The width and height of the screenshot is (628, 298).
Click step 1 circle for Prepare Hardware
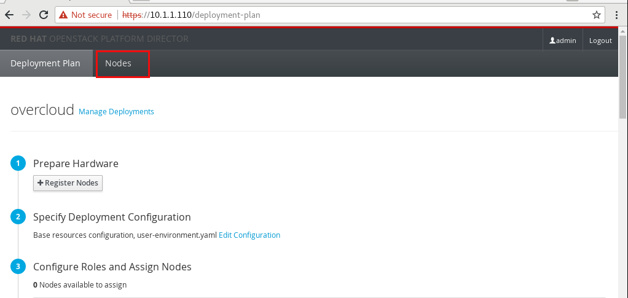tap(18, 163)
